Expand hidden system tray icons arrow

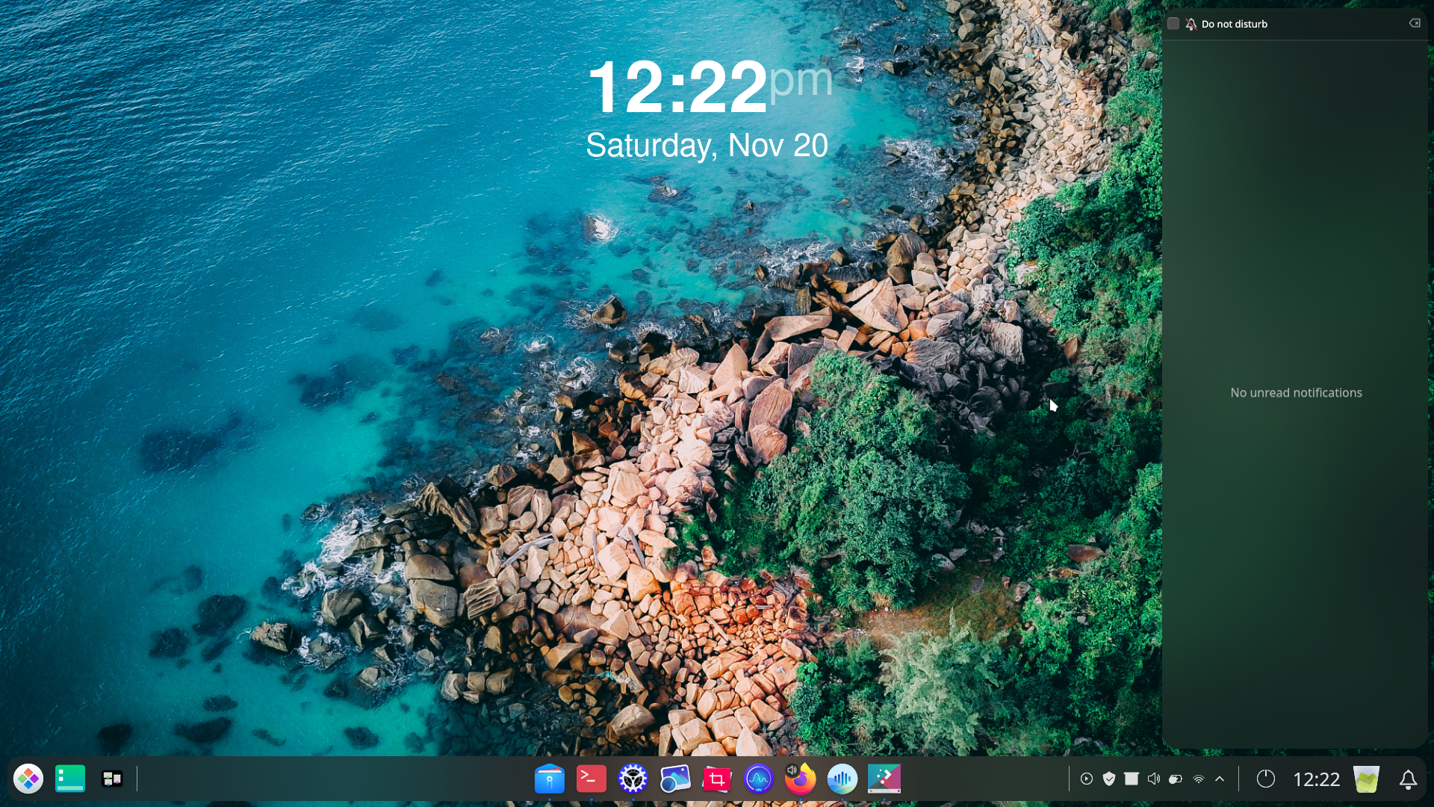[x=1220, y=779]
